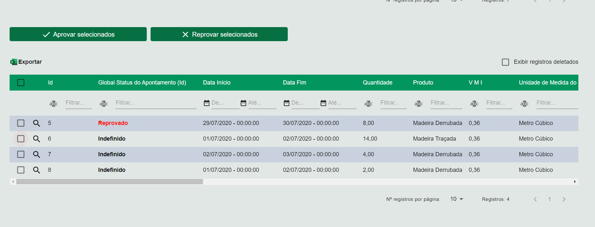Click the Id column filter type icon
The image size is (595, 227).
click(53, 104)
